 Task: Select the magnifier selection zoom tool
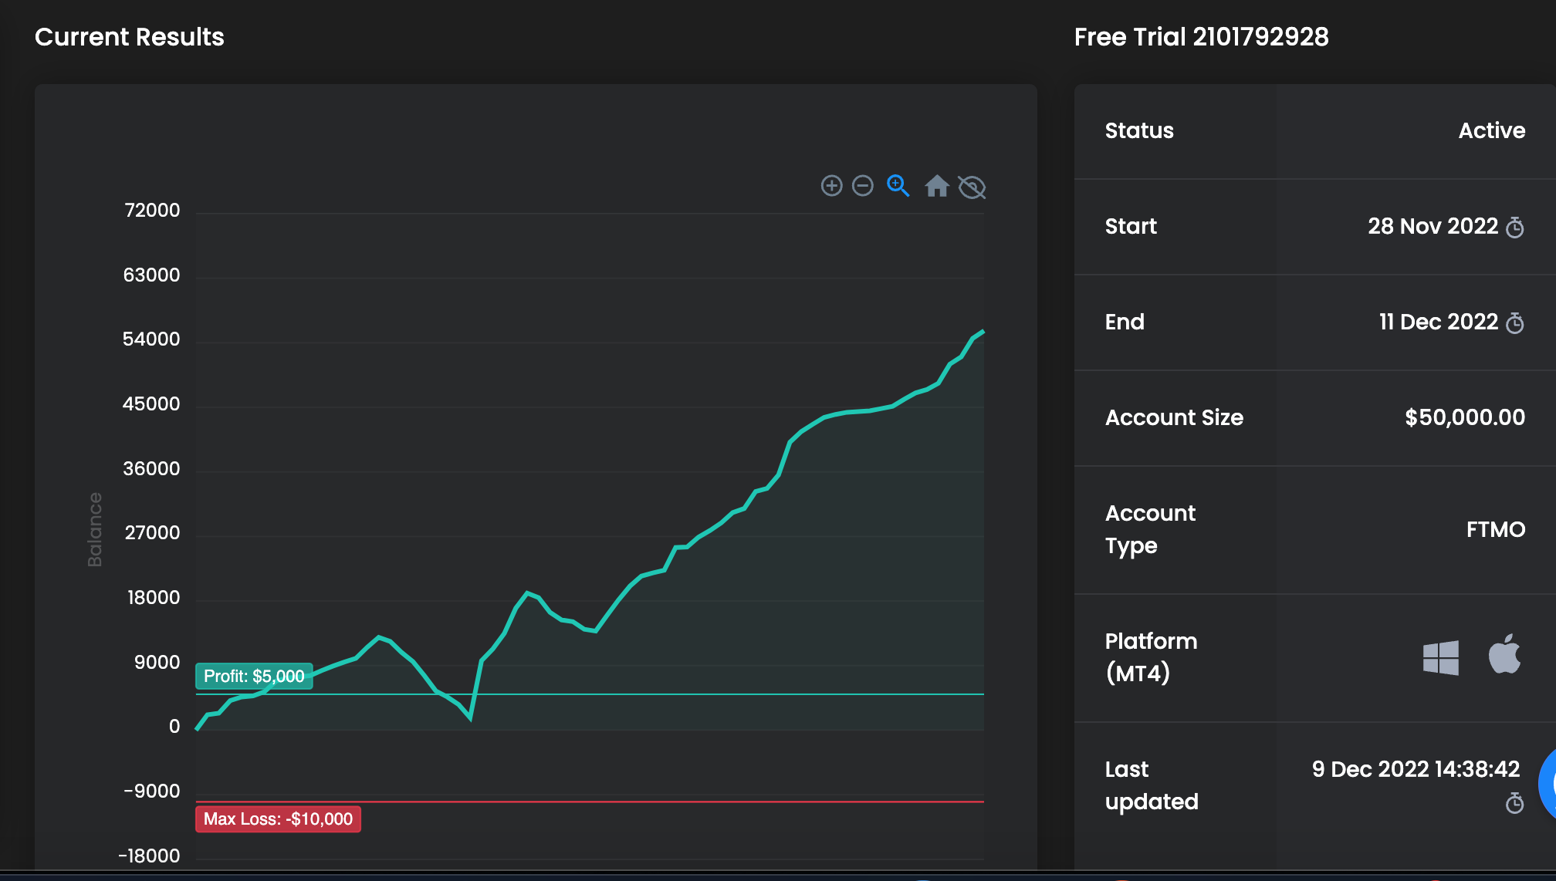[x=898, y=186]
